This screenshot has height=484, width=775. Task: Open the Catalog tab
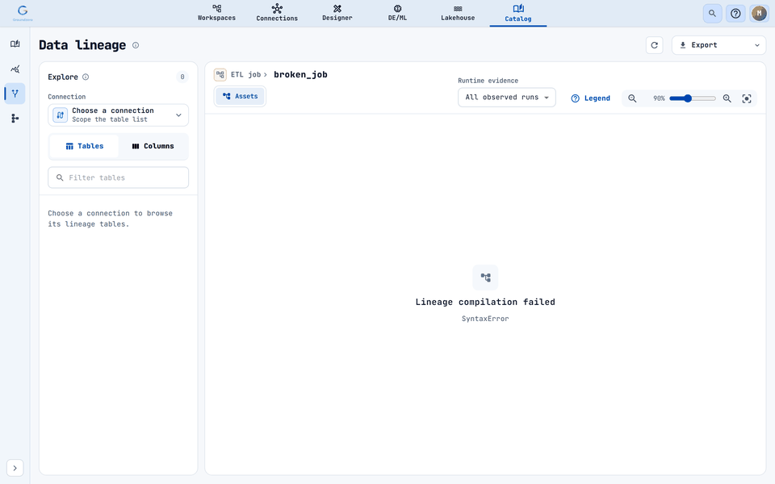(518, 14)
